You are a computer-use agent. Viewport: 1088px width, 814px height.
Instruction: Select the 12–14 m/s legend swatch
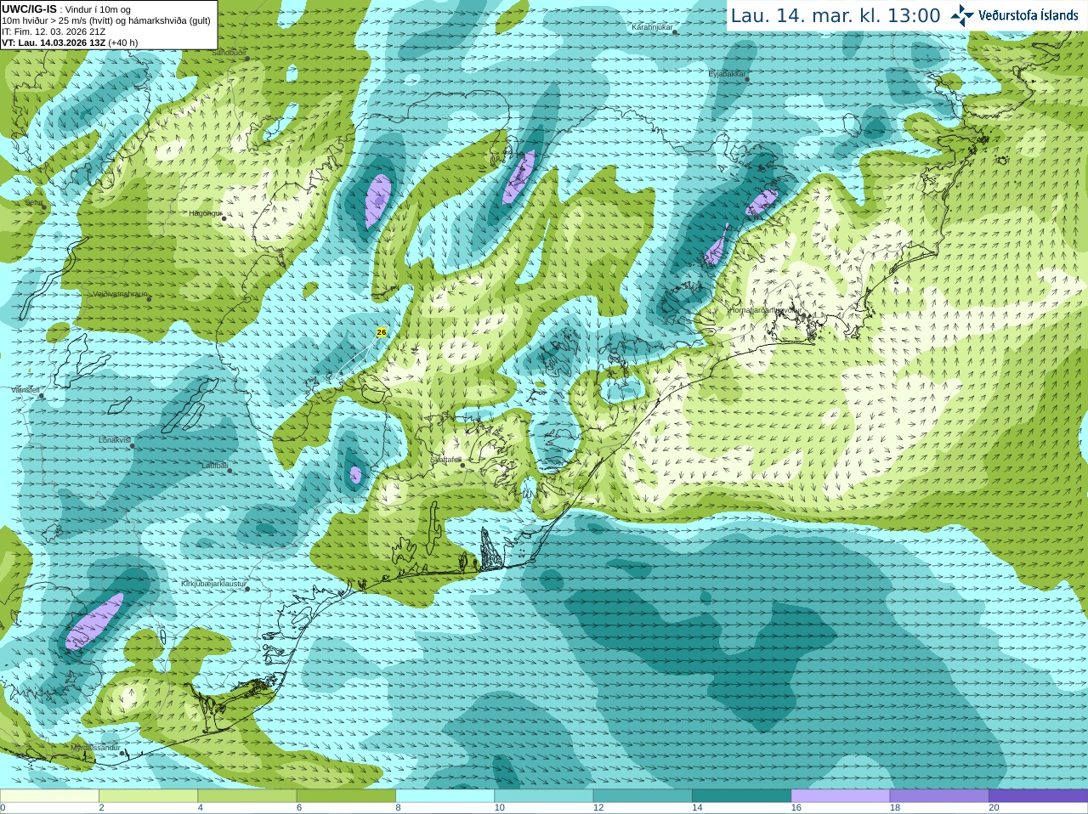tap(643, 795)
